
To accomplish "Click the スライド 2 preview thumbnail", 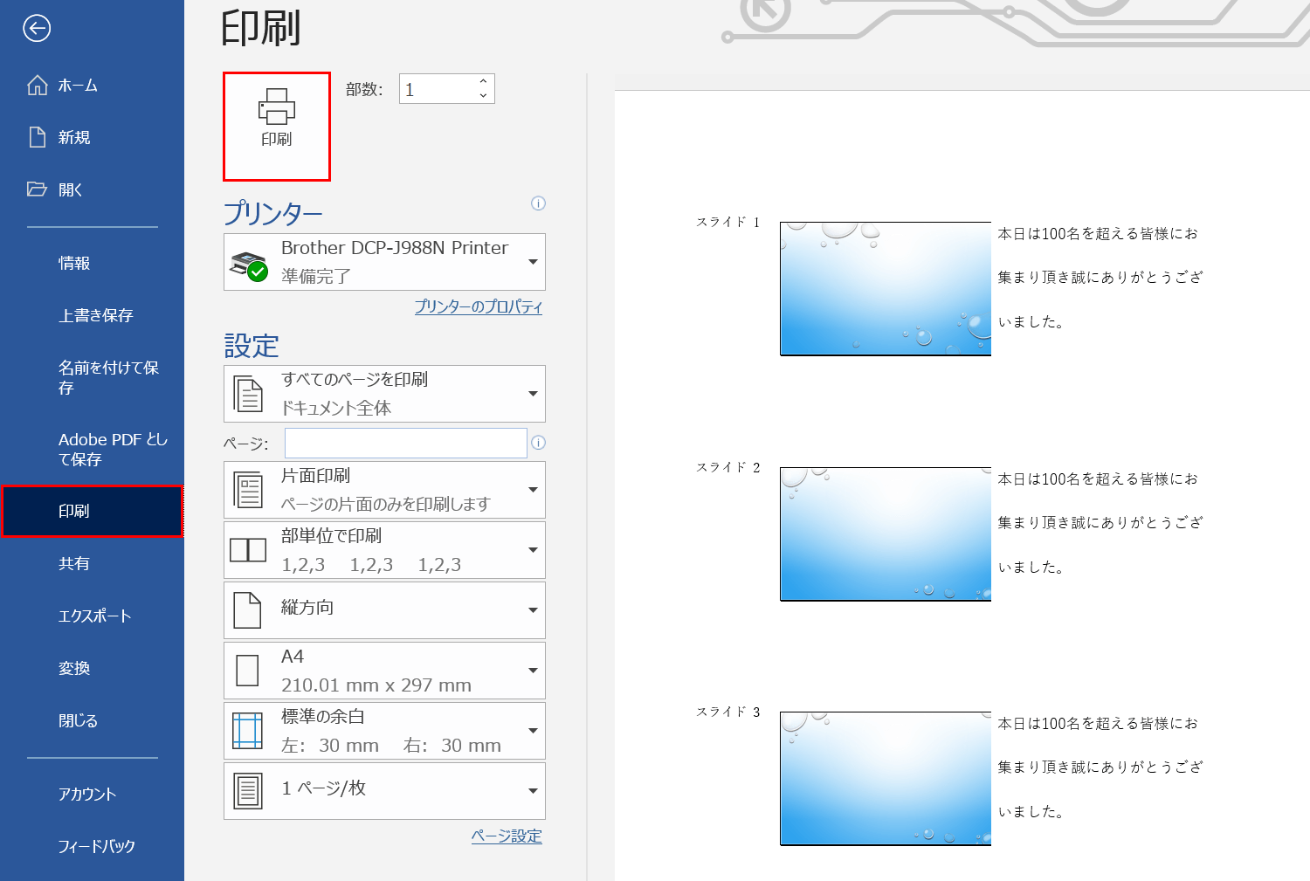I will click(x=886, y=534).
